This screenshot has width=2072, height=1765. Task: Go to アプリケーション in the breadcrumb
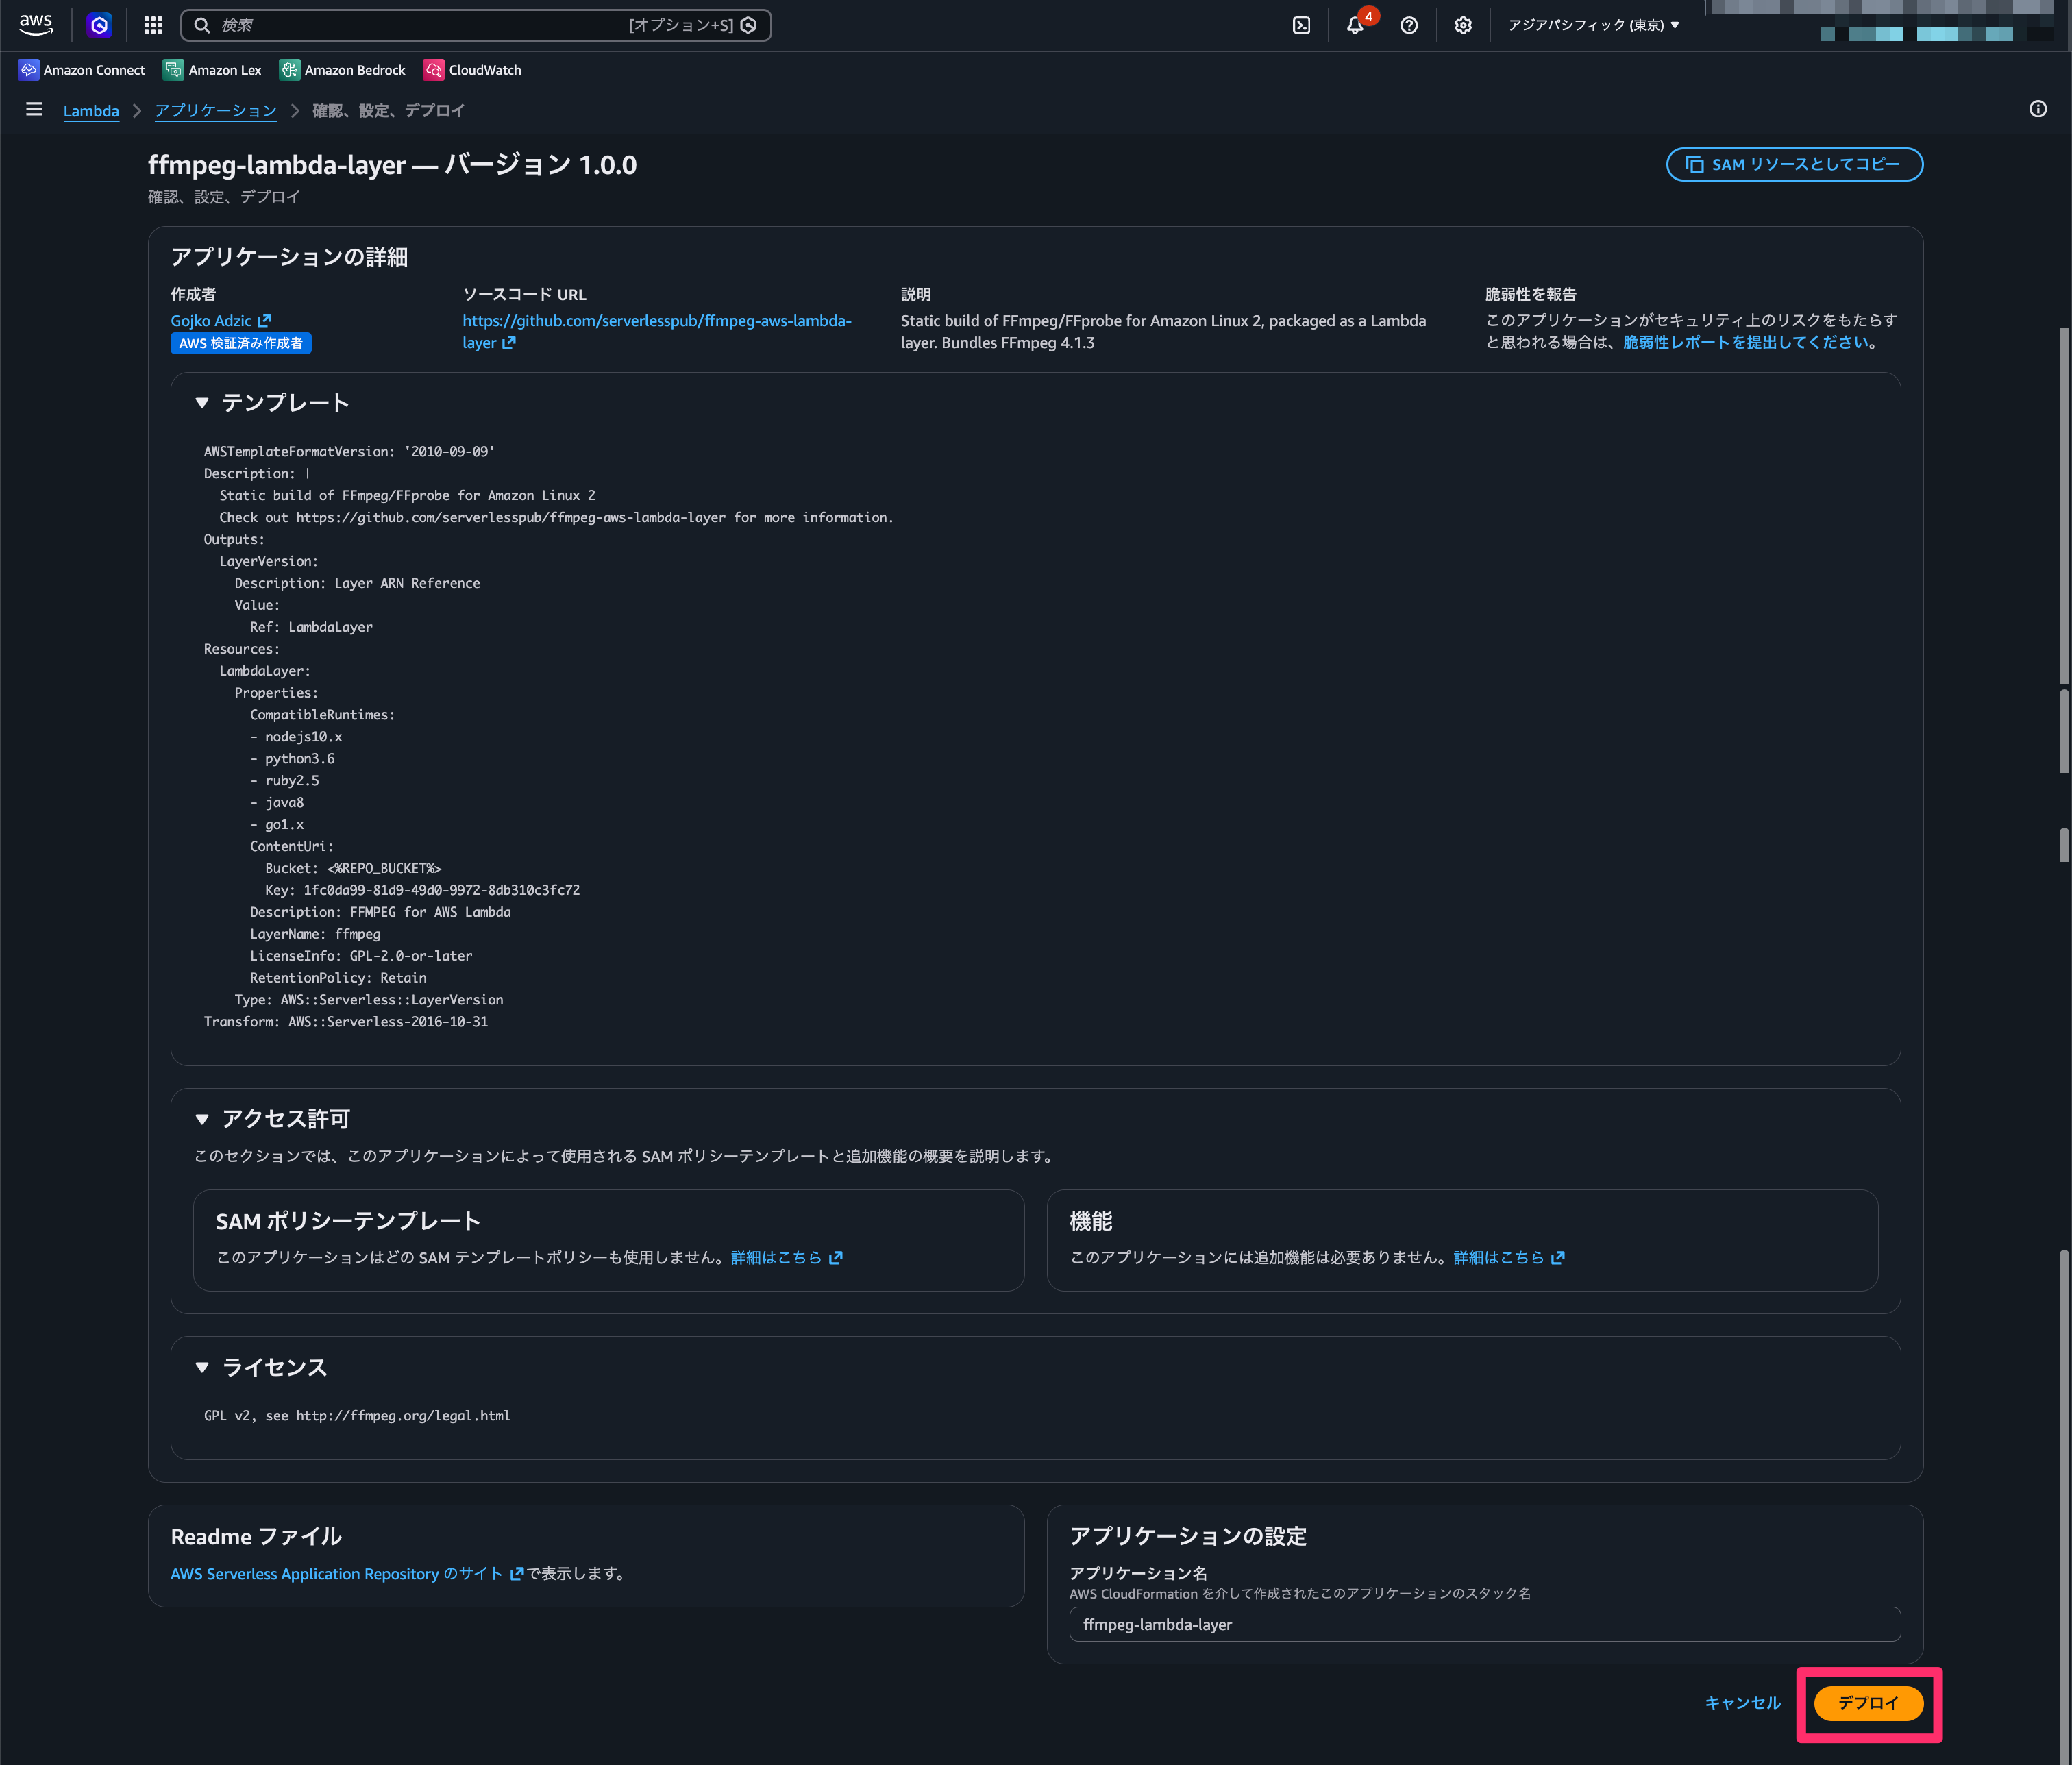point(215,111)
